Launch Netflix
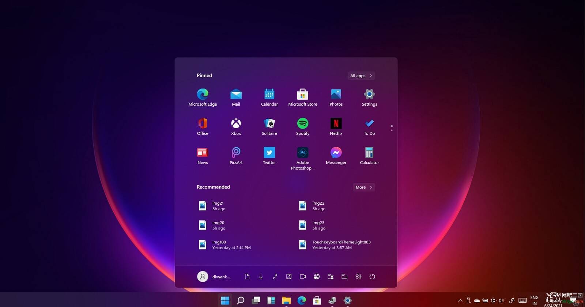 coord(336,126)
